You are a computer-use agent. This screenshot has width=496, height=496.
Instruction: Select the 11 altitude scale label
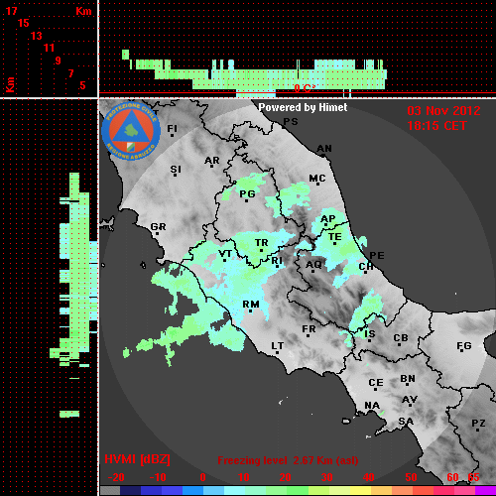[x=49, y=48]
